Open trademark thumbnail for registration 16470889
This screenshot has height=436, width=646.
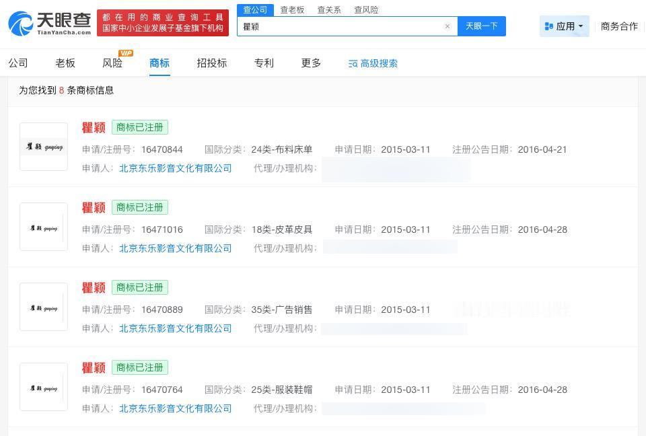click(x=44, y=307)
